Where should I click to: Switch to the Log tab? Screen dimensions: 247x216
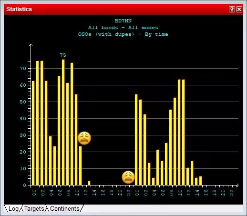[x=13, y=208]
